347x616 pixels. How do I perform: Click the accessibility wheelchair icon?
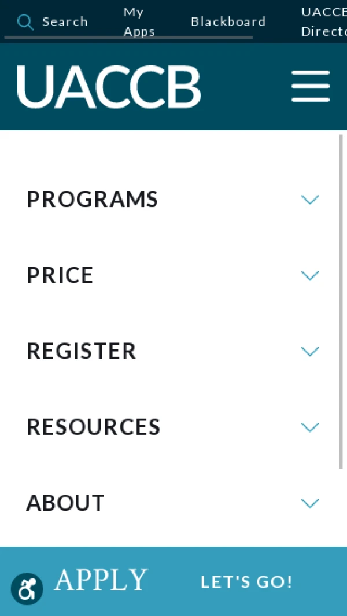click(x=27, y=589)
